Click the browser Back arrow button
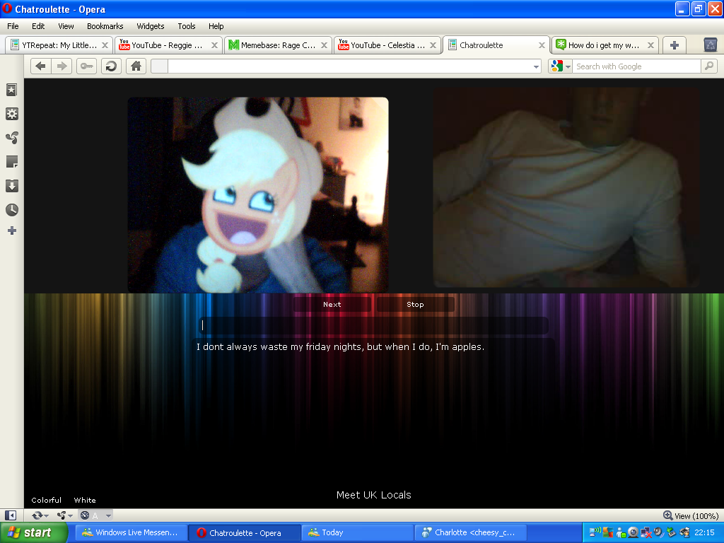 pyautogui.click(x=40, y=66)
